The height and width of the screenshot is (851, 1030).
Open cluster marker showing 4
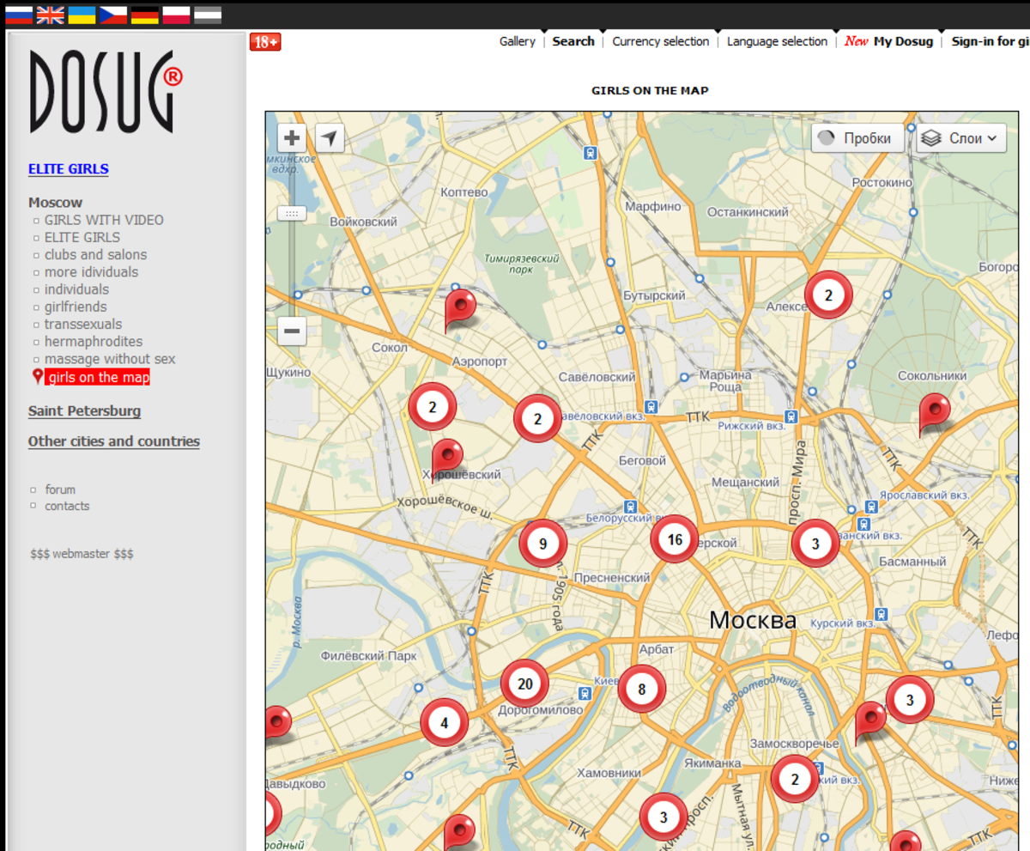pos(444,723)
